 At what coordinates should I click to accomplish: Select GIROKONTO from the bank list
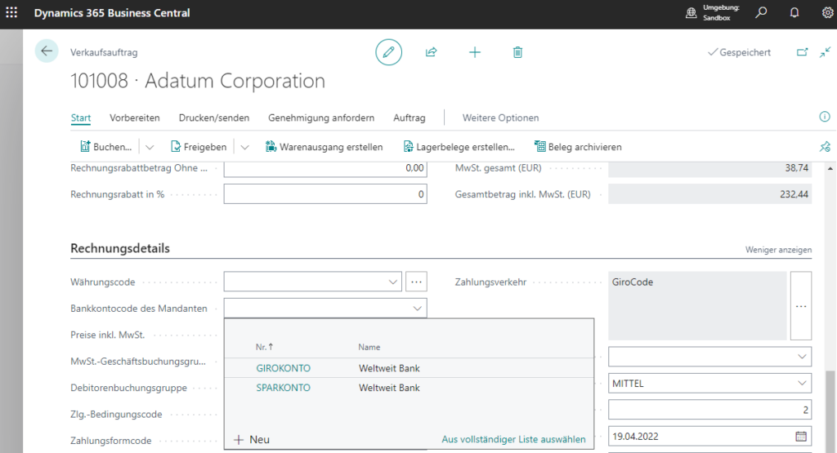click(283, 368)
